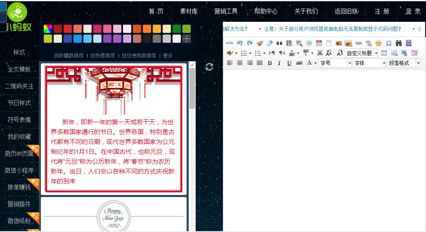Click the 注册 register link
426x232 pixels.
(381, 12)
